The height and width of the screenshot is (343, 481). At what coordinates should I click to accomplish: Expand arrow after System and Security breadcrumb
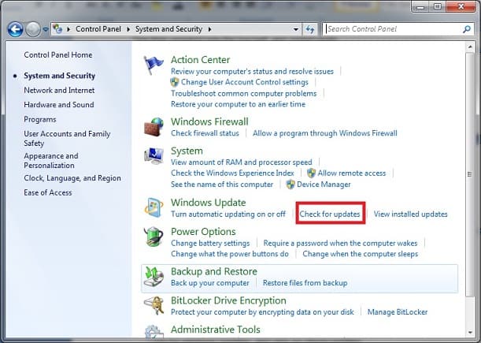tap(210, 29)
